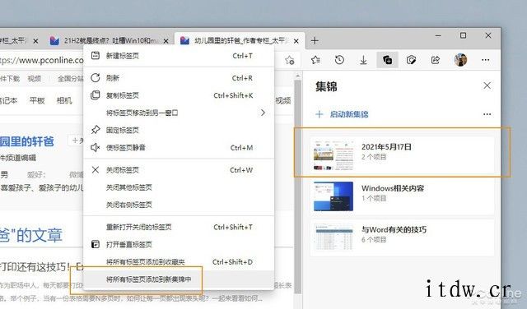Select 关闭标签页 menu entry
The width and height of the screenshot is (527, 309).
point(179,170)
